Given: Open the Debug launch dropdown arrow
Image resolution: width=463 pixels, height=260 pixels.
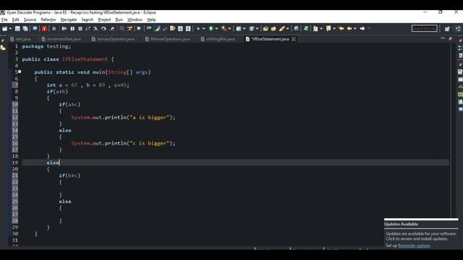Looking at the screenshot, I should pos(203,29).
